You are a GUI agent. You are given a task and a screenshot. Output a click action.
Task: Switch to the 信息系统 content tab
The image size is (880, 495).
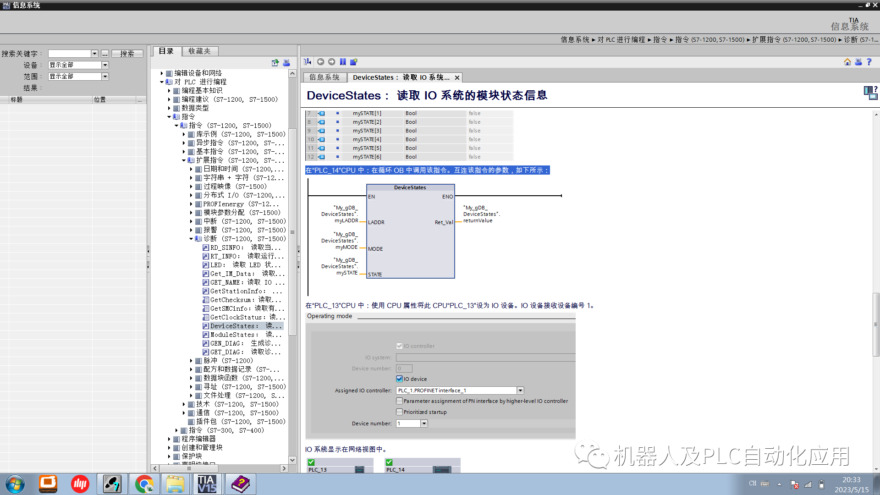[x=324, y=77]
